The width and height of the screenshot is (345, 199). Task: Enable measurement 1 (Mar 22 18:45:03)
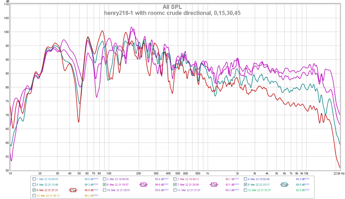pyautogui.click(x=34, y=179)
